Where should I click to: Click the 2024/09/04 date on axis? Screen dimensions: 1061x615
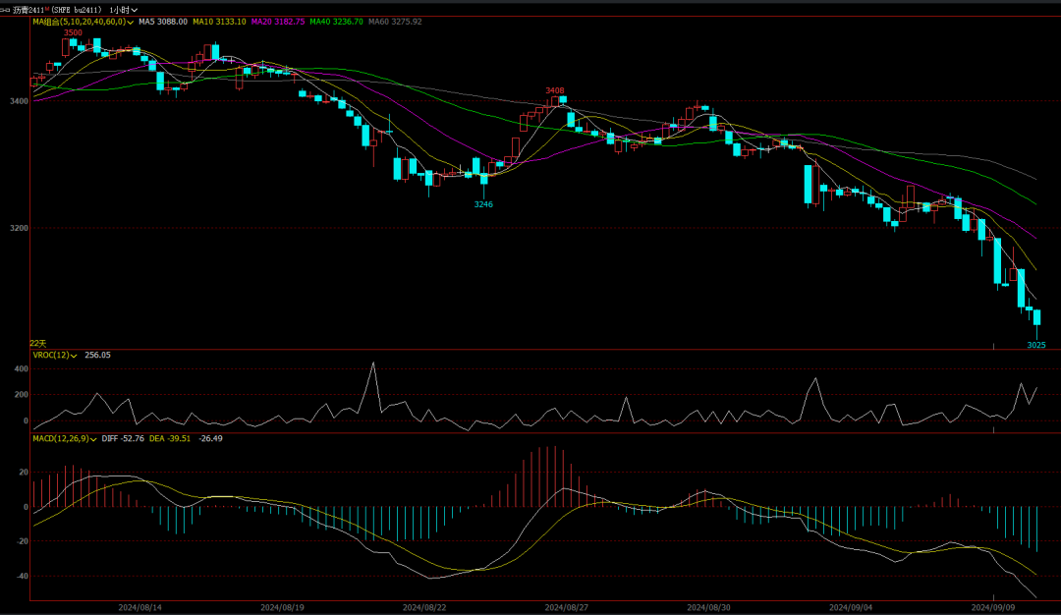[x=851, y=607]
